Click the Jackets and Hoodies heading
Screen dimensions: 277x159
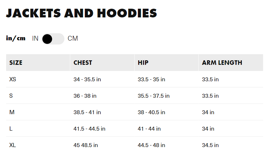point(82,13)
